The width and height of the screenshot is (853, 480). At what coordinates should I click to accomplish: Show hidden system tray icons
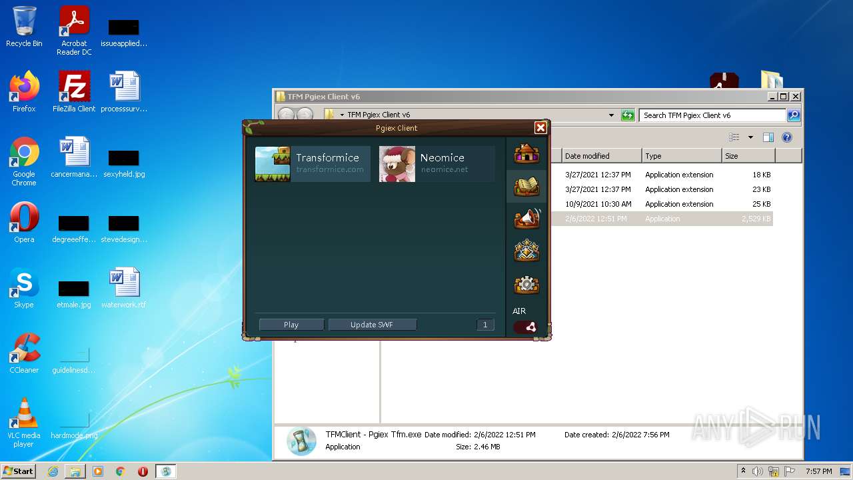pos(743,471)
